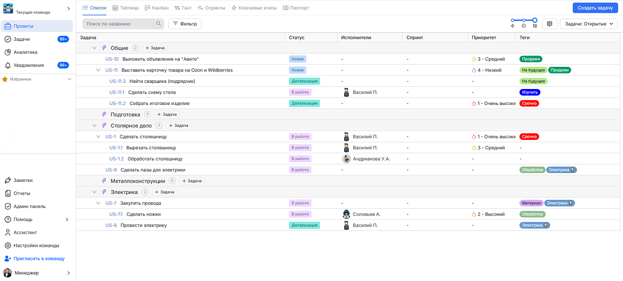Expand the Менеджер profile arrow
Image resolution: width=623 pixels, height=281 pixels.
coord(69,273)
